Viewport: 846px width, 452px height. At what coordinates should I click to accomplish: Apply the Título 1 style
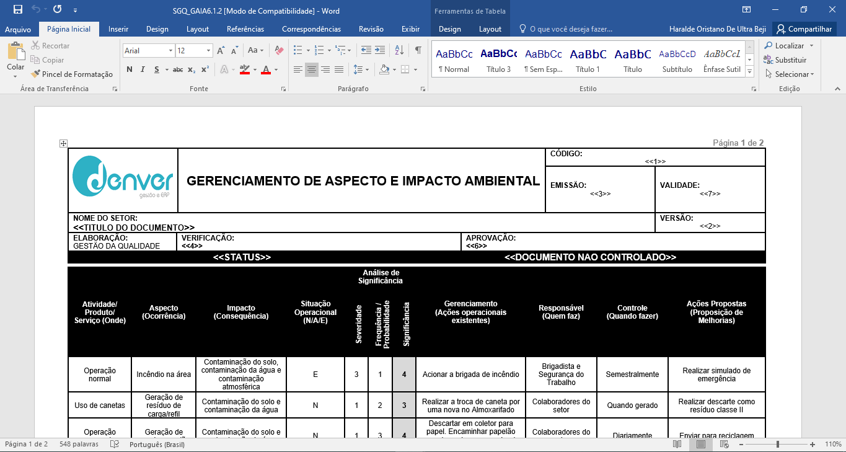588,61
